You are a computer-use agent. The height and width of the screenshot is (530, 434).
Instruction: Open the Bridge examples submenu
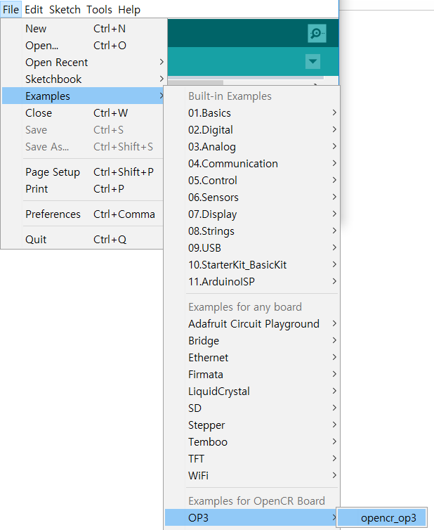pos(252,341)
